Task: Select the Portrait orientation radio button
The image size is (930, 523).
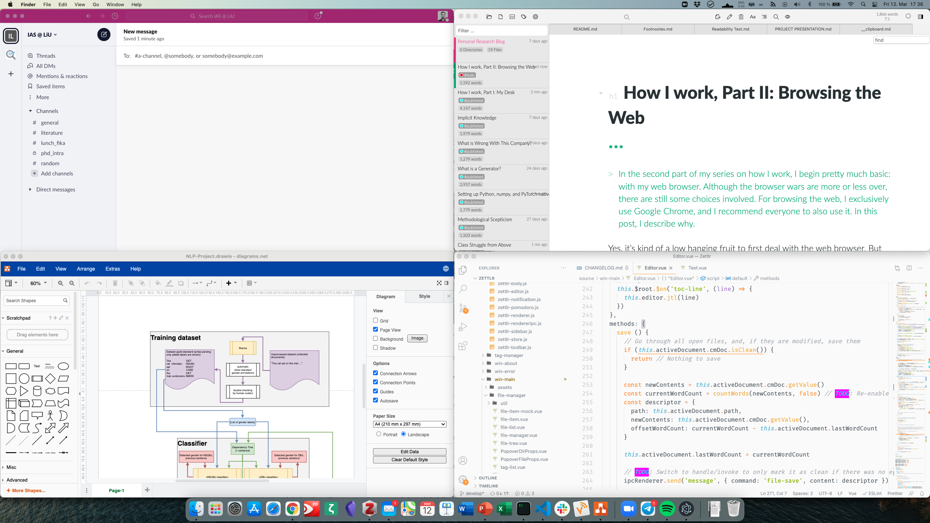Action: point(379,434)
